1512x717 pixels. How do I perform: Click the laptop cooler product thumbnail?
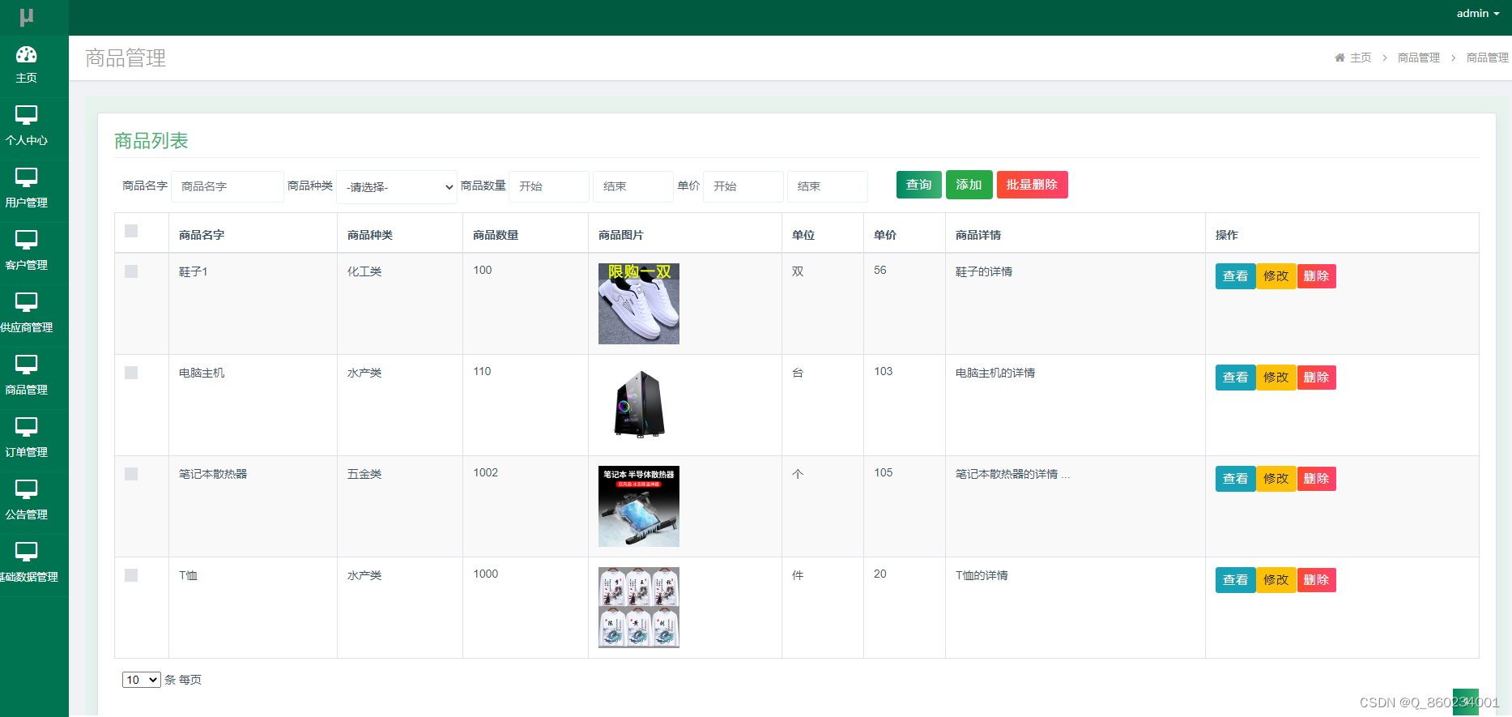coord(639,506)
